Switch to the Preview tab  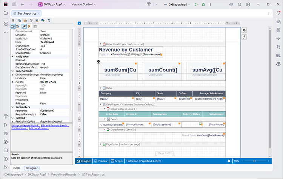click(101, 161)
